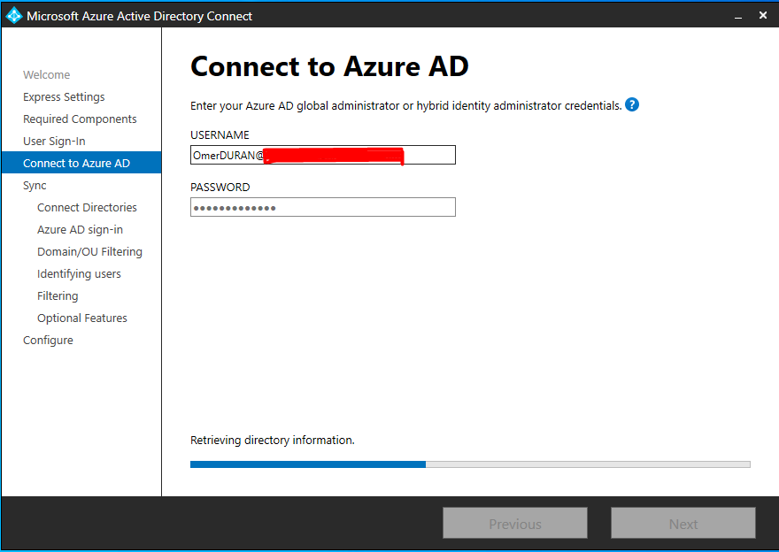Click the Previous button
Image resolution: width=779 pixels, height=552 pixels.
tap(515, 523)
